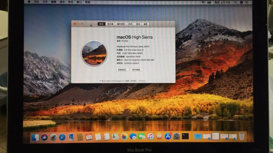Open FaceTime green icon in Dock
Image resolution: width=273 pixels, height=153 pixels.
(x=142, y=136)
